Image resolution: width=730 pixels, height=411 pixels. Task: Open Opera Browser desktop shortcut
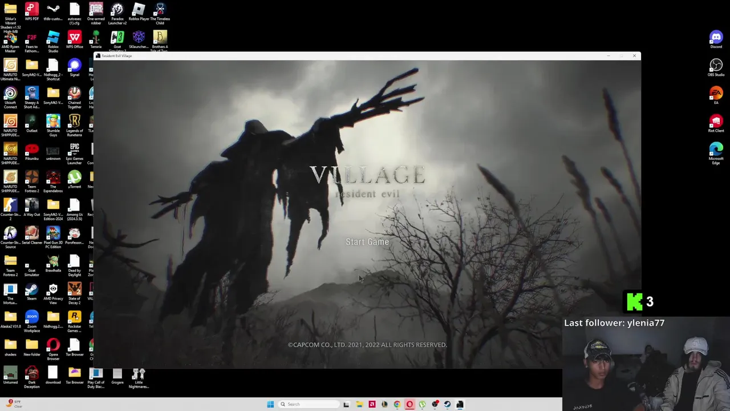point(53,349)
